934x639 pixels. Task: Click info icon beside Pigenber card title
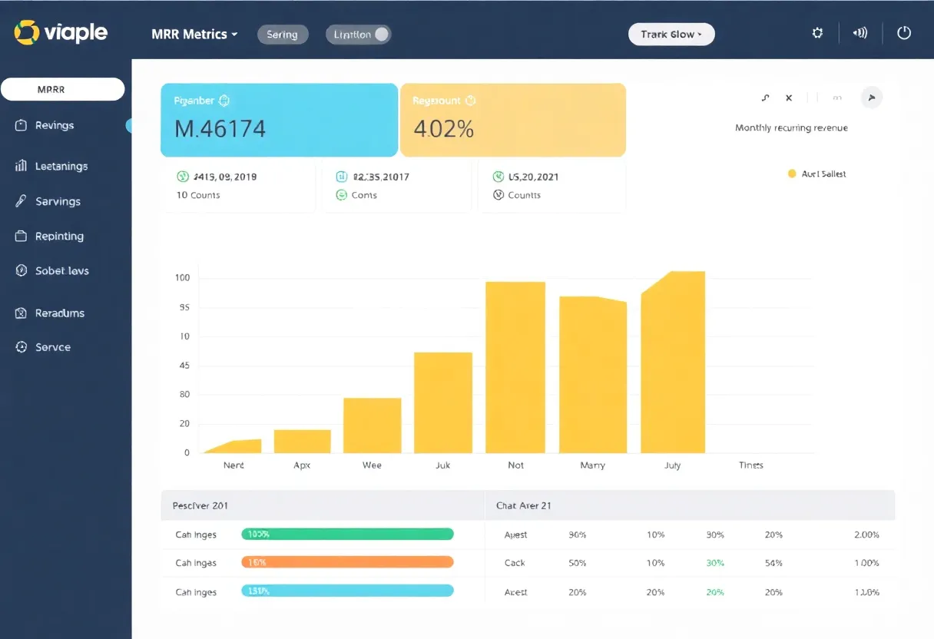[x=224, y=101]
